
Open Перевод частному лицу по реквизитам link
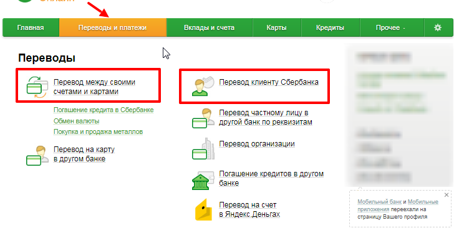266,117
